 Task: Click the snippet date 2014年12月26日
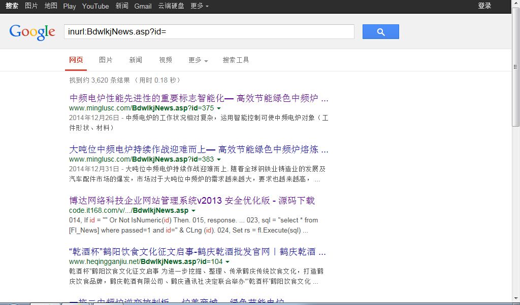(94, 118)
